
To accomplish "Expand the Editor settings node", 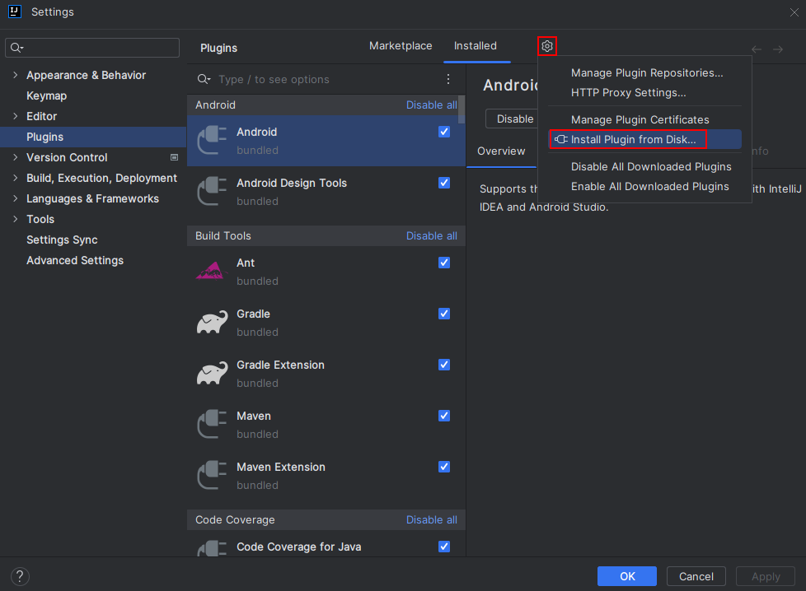I will tap(16, 116).
